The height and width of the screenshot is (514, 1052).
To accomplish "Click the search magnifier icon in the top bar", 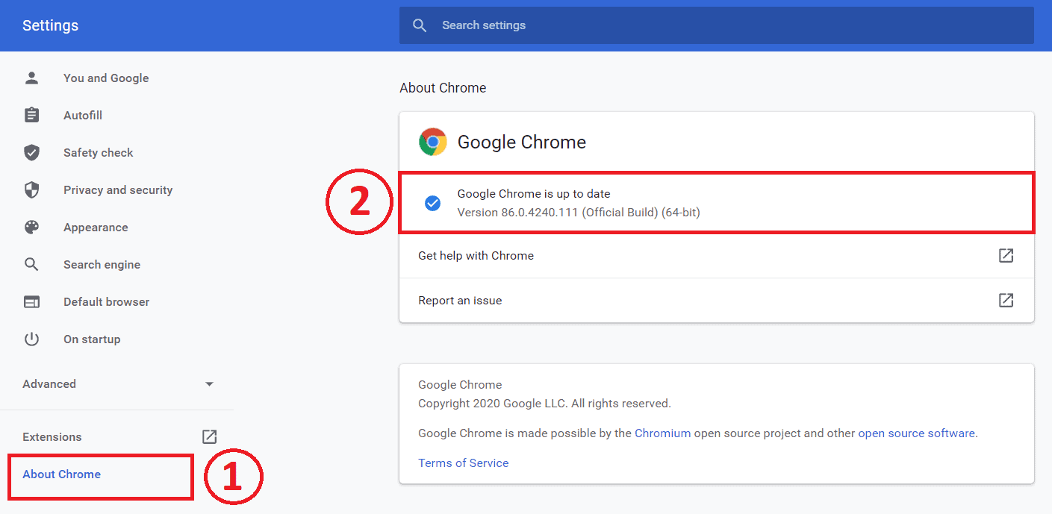I will pyautogui.click(x=420, y=25).
